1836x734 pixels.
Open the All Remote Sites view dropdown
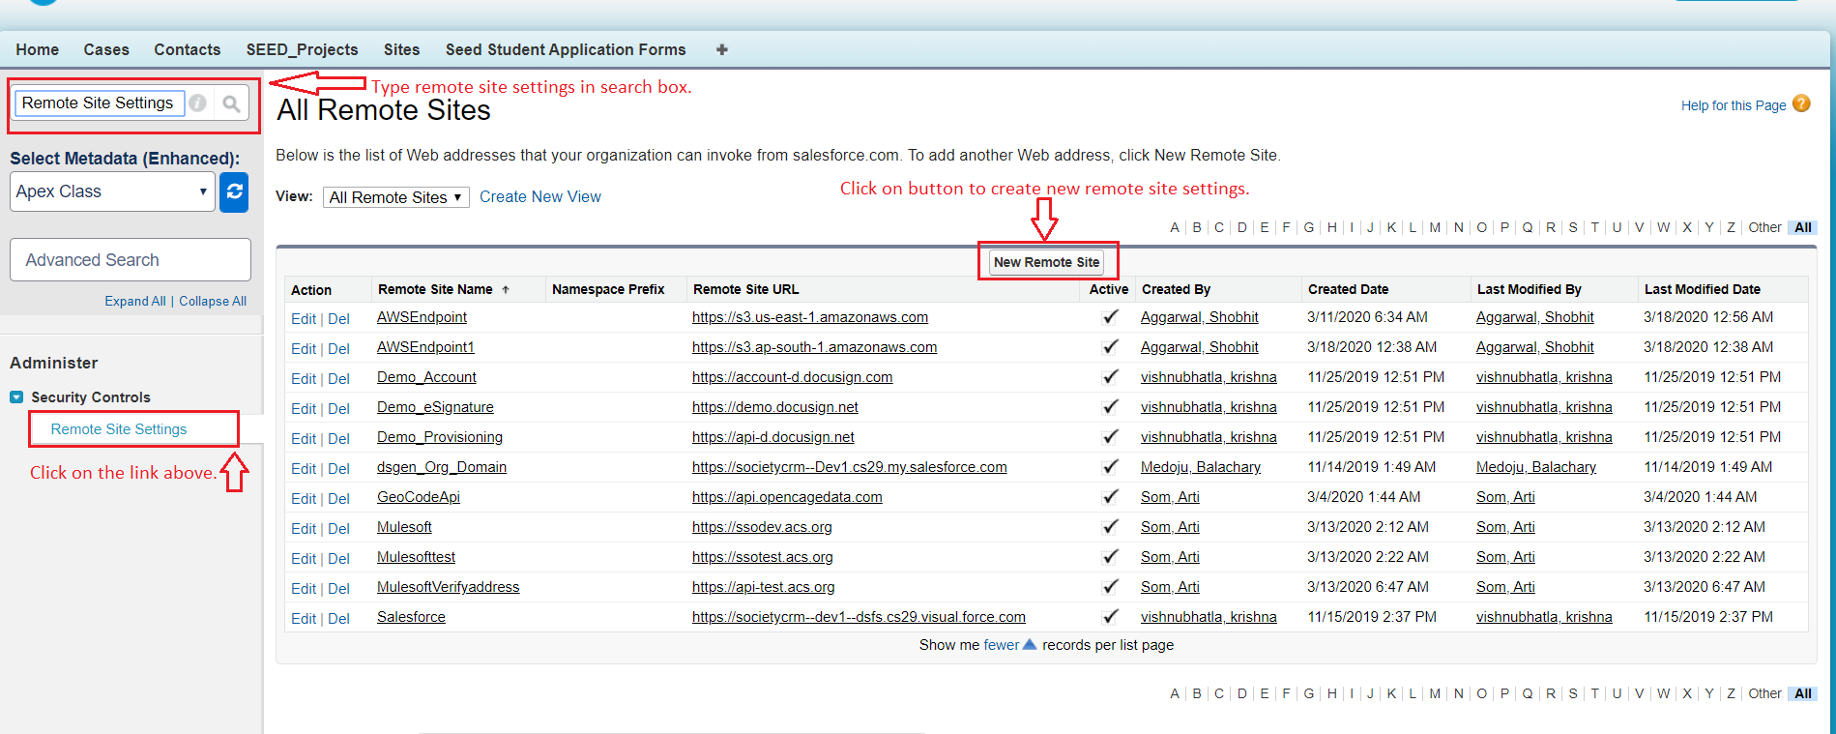(395, 197)
